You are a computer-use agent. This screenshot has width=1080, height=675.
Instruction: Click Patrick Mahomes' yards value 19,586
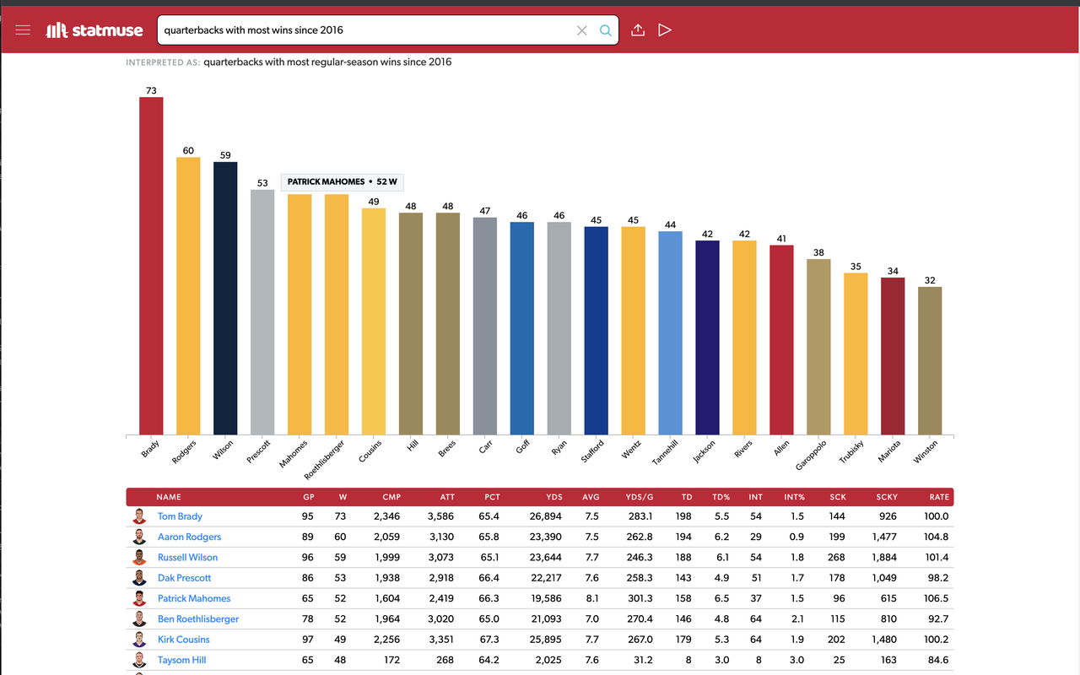click(546, 598)
